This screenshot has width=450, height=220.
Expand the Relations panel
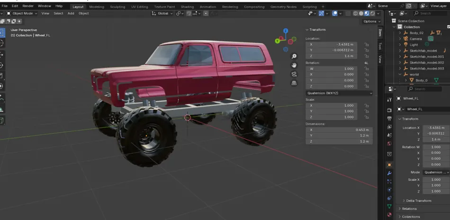409,209
